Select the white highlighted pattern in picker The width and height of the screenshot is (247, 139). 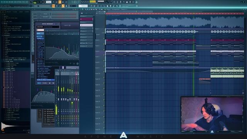tap(86, 25)
